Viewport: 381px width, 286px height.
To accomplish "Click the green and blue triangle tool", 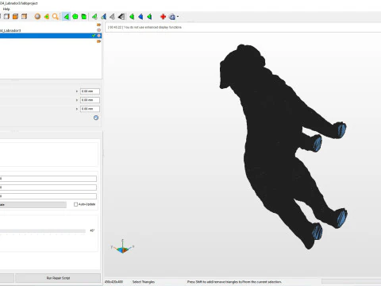I will [x=103, y=17].
